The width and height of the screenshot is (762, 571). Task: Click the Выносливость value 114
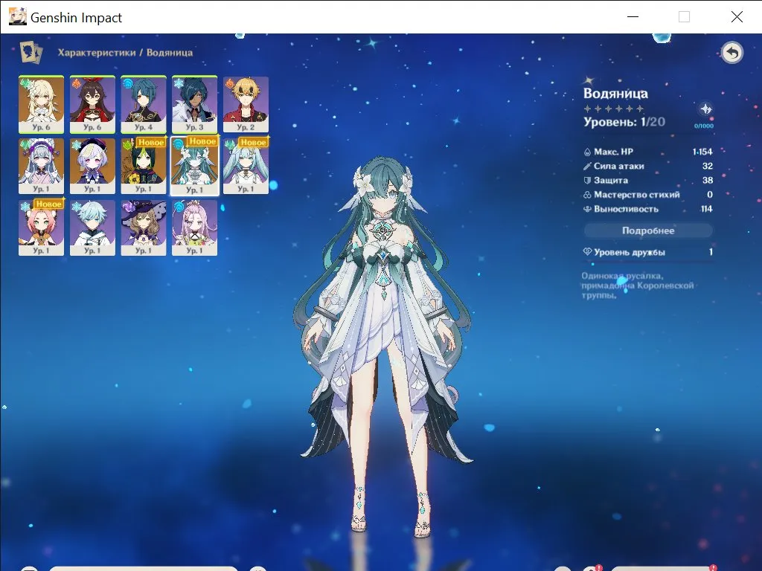(707, 209)
